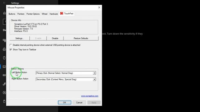Image resolution: width=200 pixels, height=112 pixels.
Task: Close the Mouse Properties dialog
Action: (x=99, y=7)
